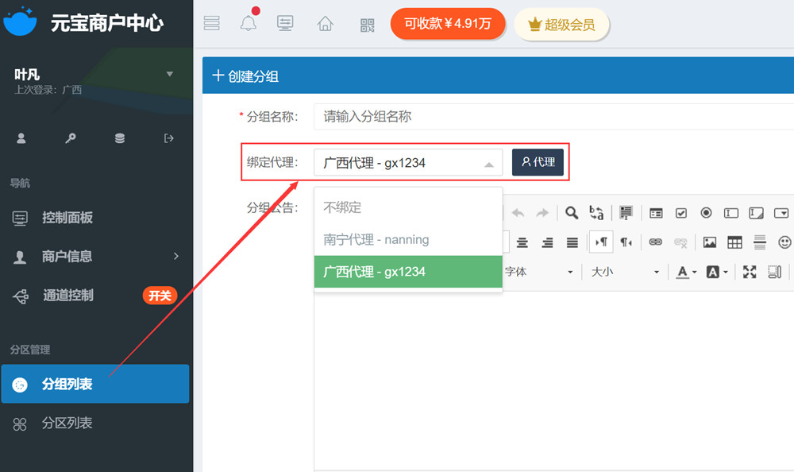Click the 代理 button beside the dropdown
This screenshot has width=794, height=472.
538,162
